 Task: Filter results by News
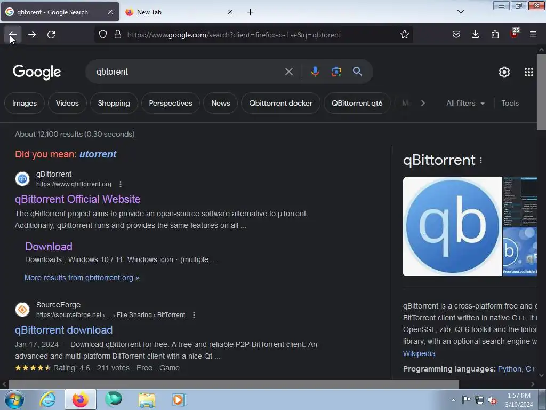point(220,103)
